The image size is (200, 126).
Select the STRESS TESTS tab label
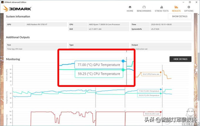(x=161, y=11)
